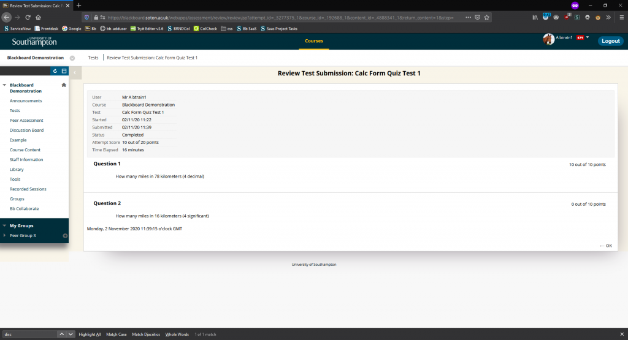This screenshot has width=628, height=340.
Task: Open the user menu dropdown arrow beside A btrain1
Action: pyautogui.click(x=588, y=37)
